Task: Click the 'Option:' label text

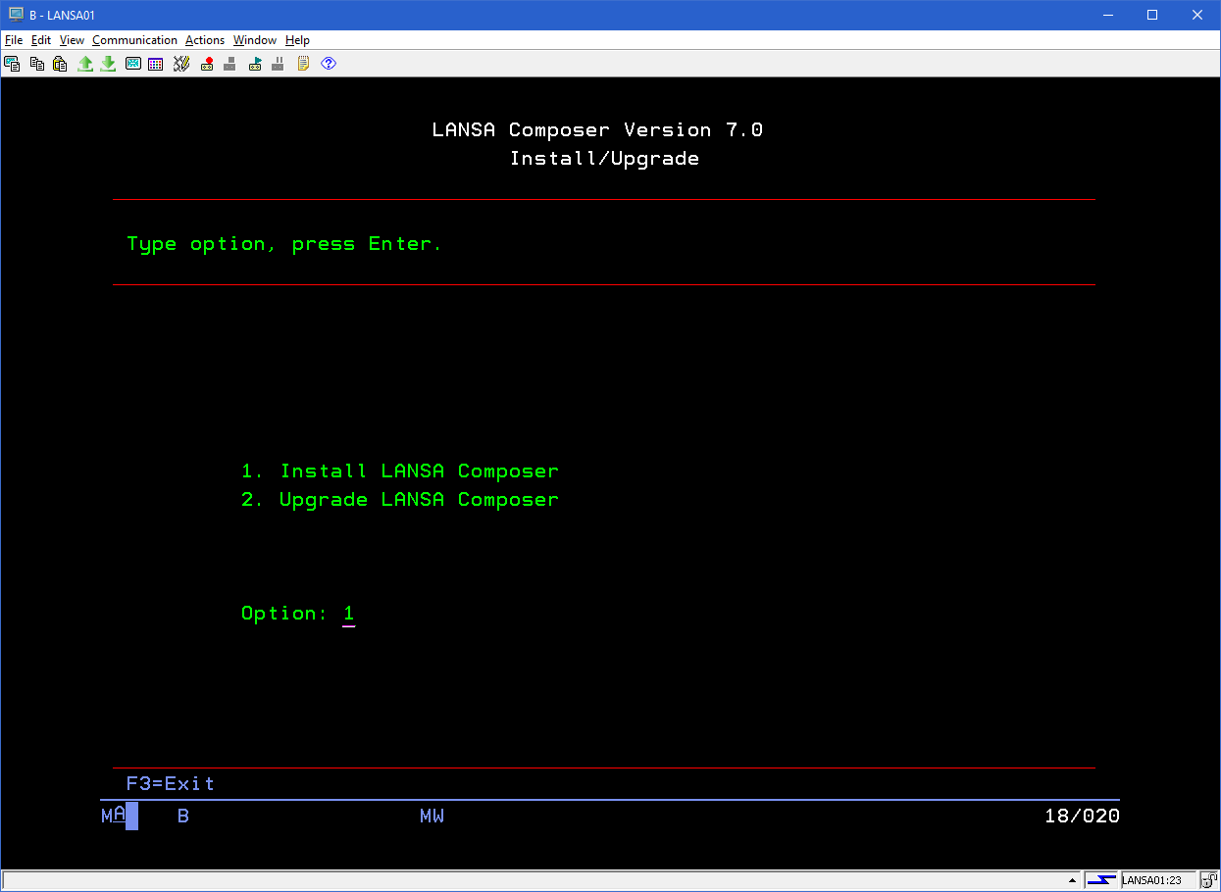Action: pos(284,614)
